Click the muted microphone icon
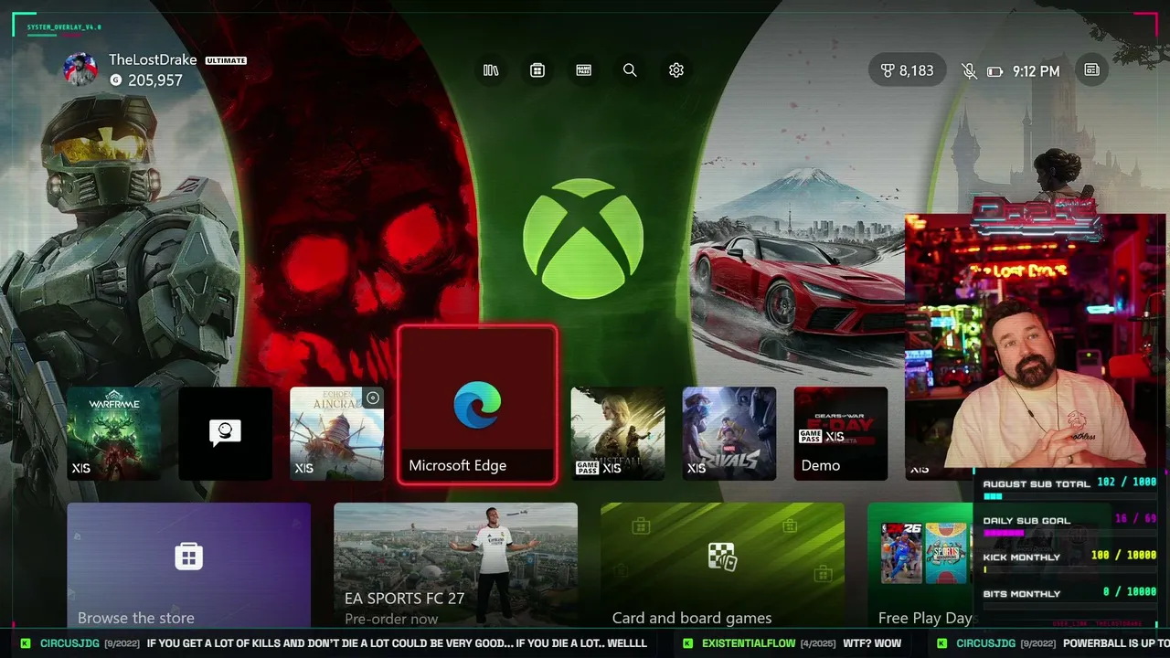Image resolution: width=1170 pixels, height=658 pixels. [x=969, y=71]
